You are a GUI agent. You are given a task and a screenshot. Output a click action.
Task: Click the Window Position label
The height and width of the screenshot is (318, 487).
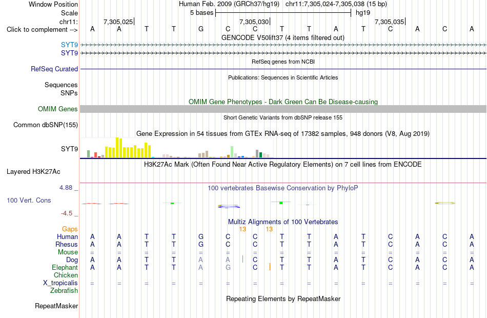click(53, 4)
